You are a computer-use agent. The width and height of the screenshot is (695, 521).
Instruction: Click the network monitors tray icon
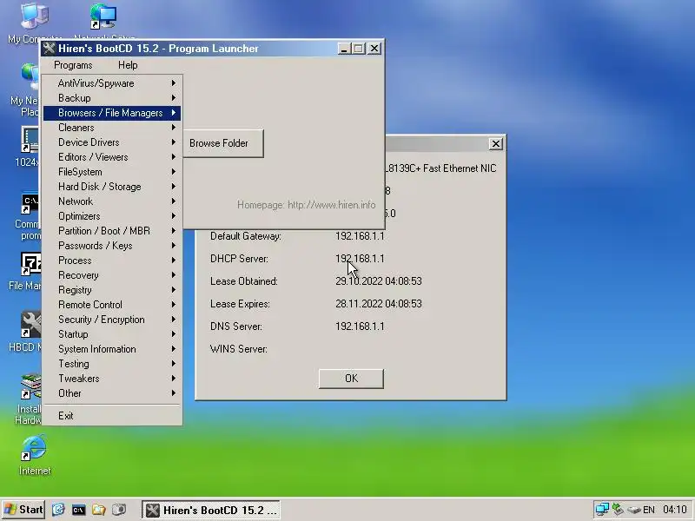(x=602, y=510)
